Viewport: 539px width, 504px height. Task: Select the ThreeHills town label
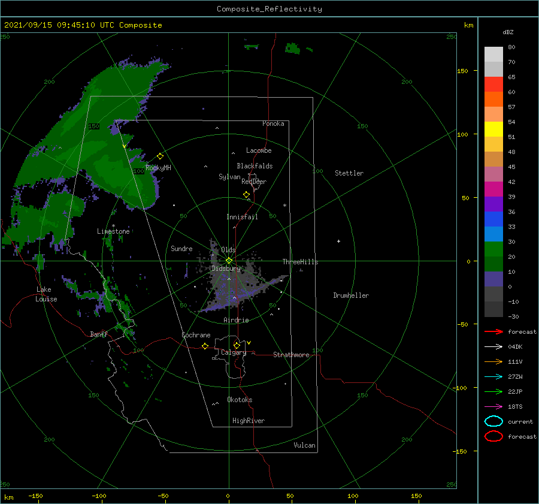(x=301, y=262)
